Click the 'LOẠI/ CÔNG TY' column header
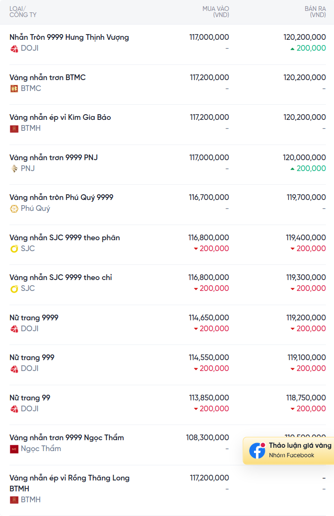 (x=23, y=12)
